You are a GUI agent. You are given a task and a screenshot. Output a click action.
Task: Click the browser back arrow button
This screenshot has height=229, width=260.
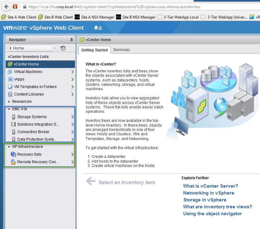(6, 7)
